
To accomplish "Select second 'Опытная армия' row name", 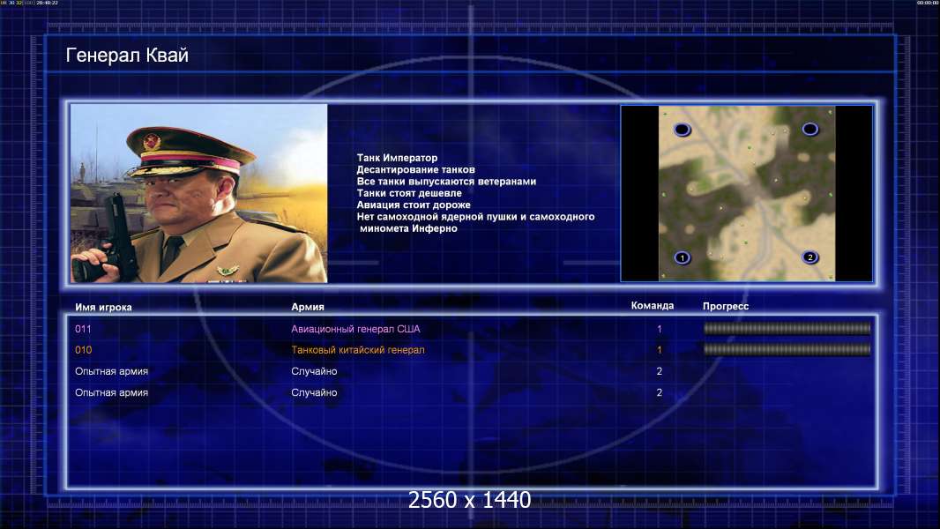I will coord(111,392).
